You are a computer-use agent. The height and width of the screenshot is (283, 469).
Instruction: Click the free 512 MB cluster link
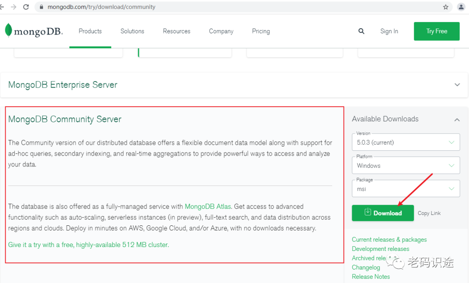coord(89,245)
